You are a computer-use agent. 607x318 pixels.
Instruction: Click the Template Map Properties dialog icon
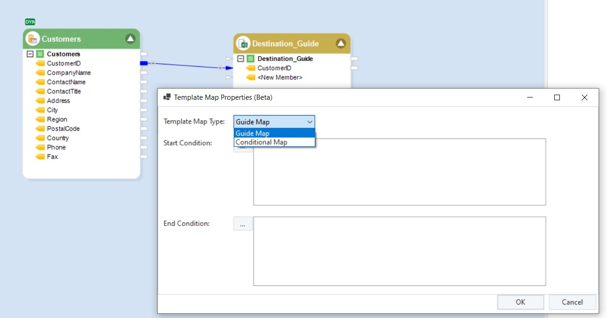[167, 97]
